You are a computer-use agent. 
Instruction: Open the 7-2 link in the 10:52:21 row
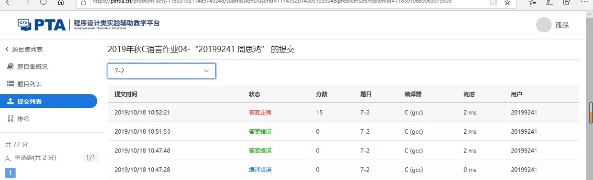coord(365,112)
